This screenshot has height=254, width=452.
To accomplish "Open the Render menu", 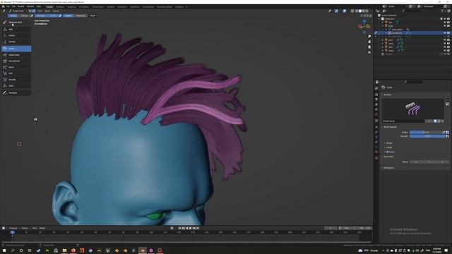I will click(21, 6).
